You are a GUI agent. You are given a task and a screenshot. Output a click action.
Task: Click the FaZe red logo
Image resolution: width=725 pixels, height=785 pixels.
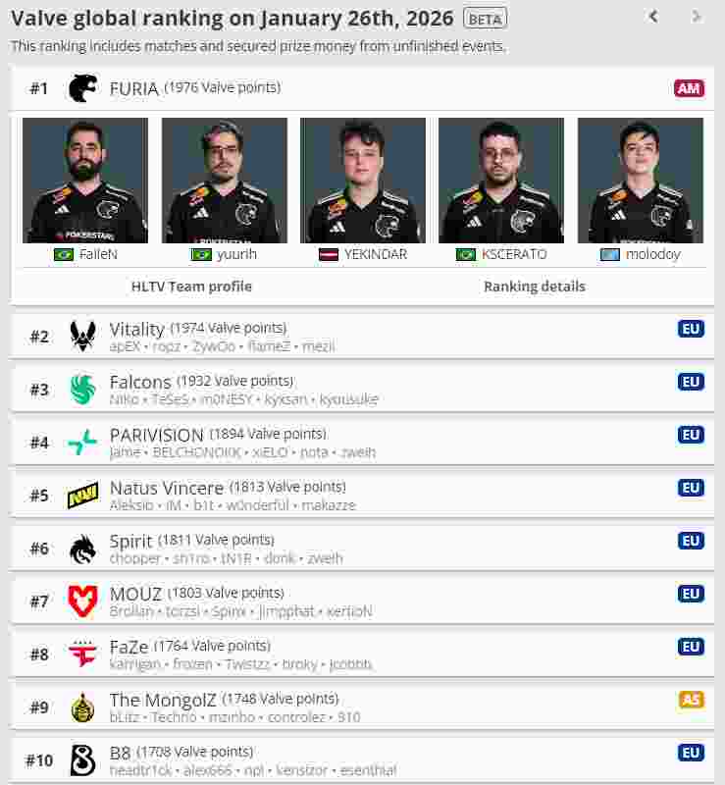coord(82,654)
